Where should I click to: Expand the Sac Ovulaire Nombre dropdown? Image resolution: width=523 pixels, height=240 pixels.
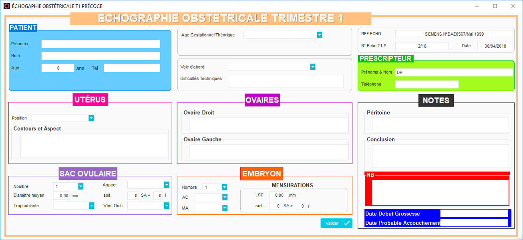(80, 186)
